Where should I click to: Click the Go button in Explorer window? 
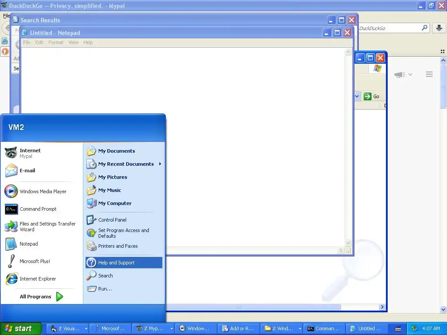(372, 96)
